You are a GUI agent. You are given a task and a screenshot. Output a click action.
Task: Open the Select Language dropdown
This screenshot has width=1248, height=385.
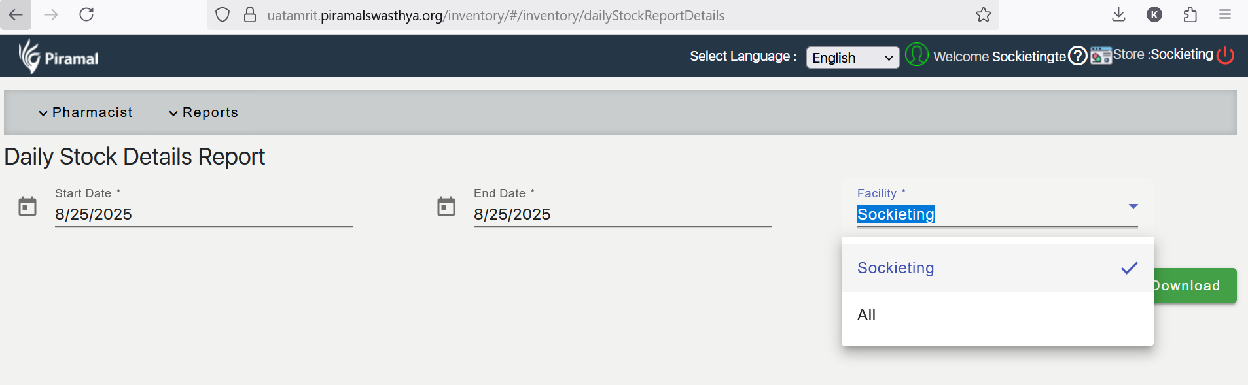click(852, 58)
